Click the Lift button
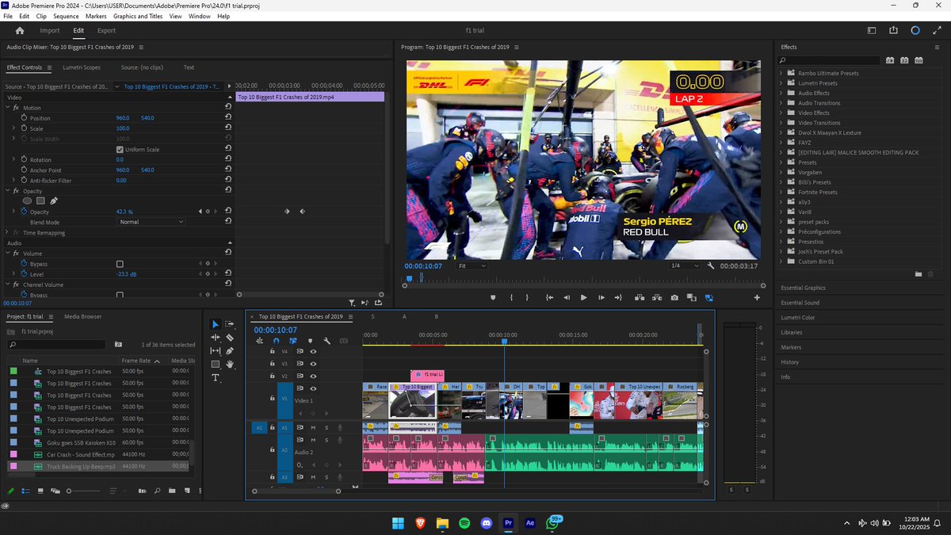Screen dimensions: 951x535 pyautogui.click(x=639, y=297)
